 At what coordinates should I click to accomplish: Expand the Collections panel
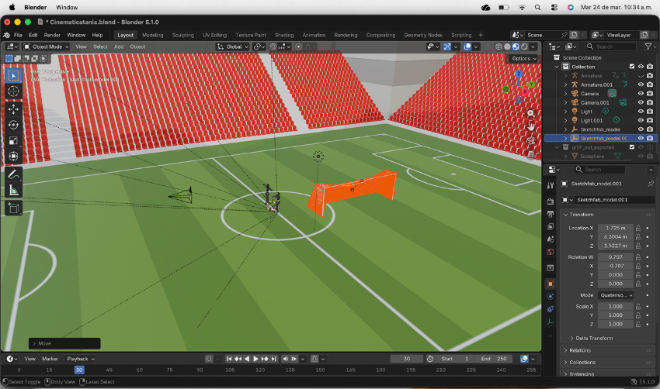click(608, 362)
